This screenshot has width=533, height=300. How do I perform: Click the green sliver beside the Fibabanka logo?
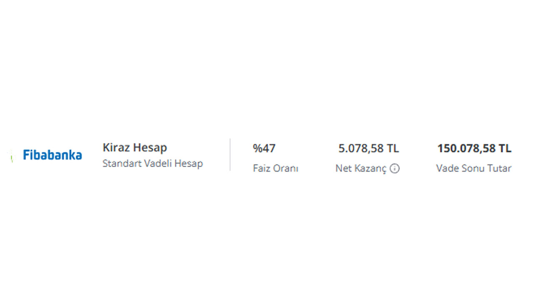tap(12, 155)
